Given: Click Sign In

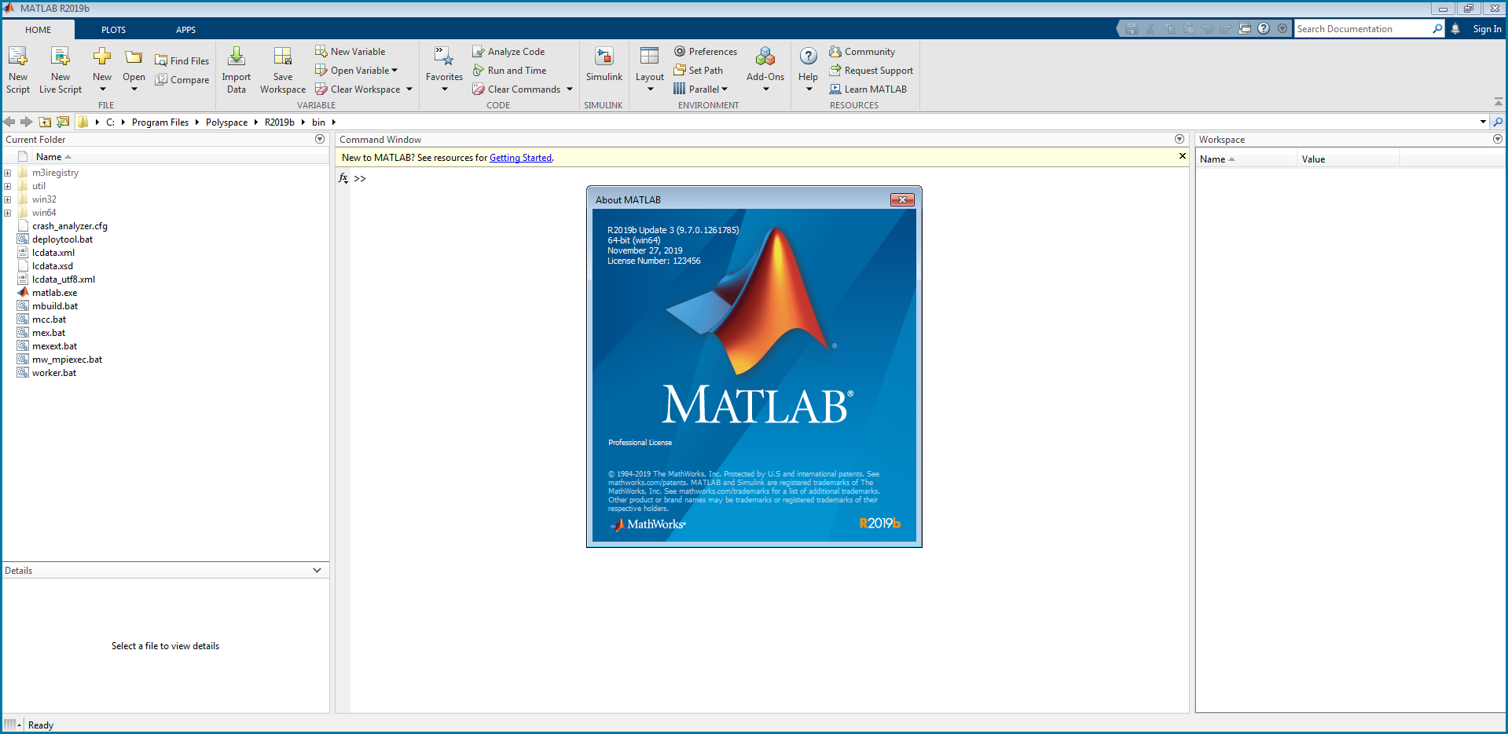Looking at the screenshot, I should [x=1487, y=28].
